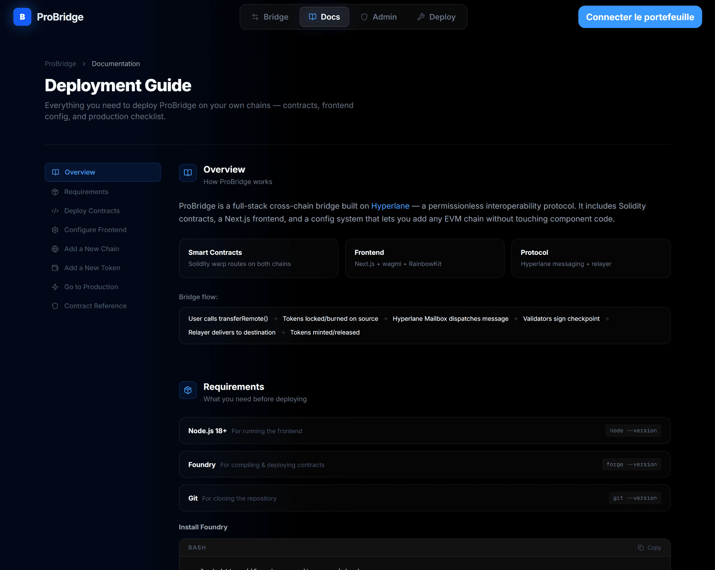Click the code brackets icon for Deploy Contracts
Screen dimensions: 715x570
click(55, 211)
